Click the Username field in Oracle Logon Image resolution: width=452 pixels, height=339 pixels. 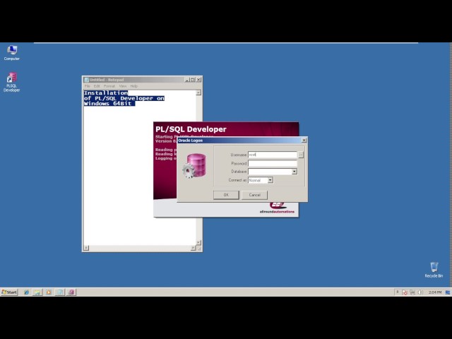click(273, 155)
